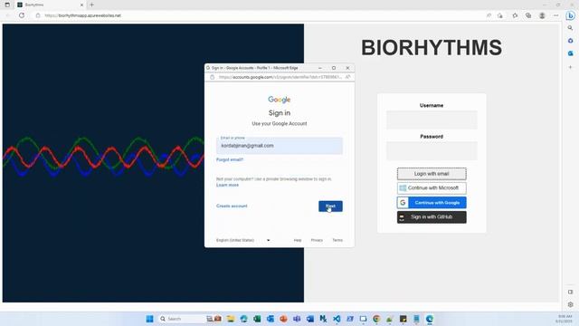This screenshot has width=579, height=326.
Task: Click Continue with Microsoft
Action: 432,188
